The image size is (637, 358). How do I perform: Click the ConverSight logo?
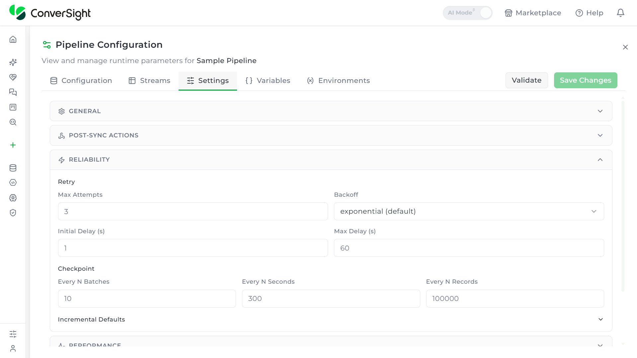50,13
